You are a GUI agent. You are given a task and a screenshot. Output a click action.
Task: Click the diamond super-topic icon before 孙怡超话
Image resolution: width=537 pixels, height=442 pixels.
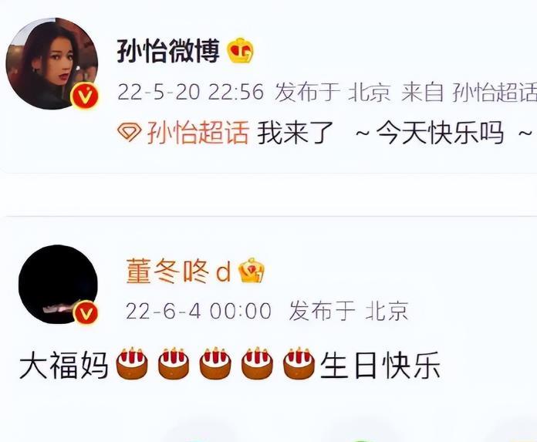129,133
